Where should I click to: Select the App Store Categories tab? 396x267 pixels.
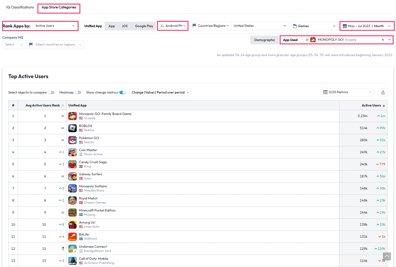click(59, 7)
